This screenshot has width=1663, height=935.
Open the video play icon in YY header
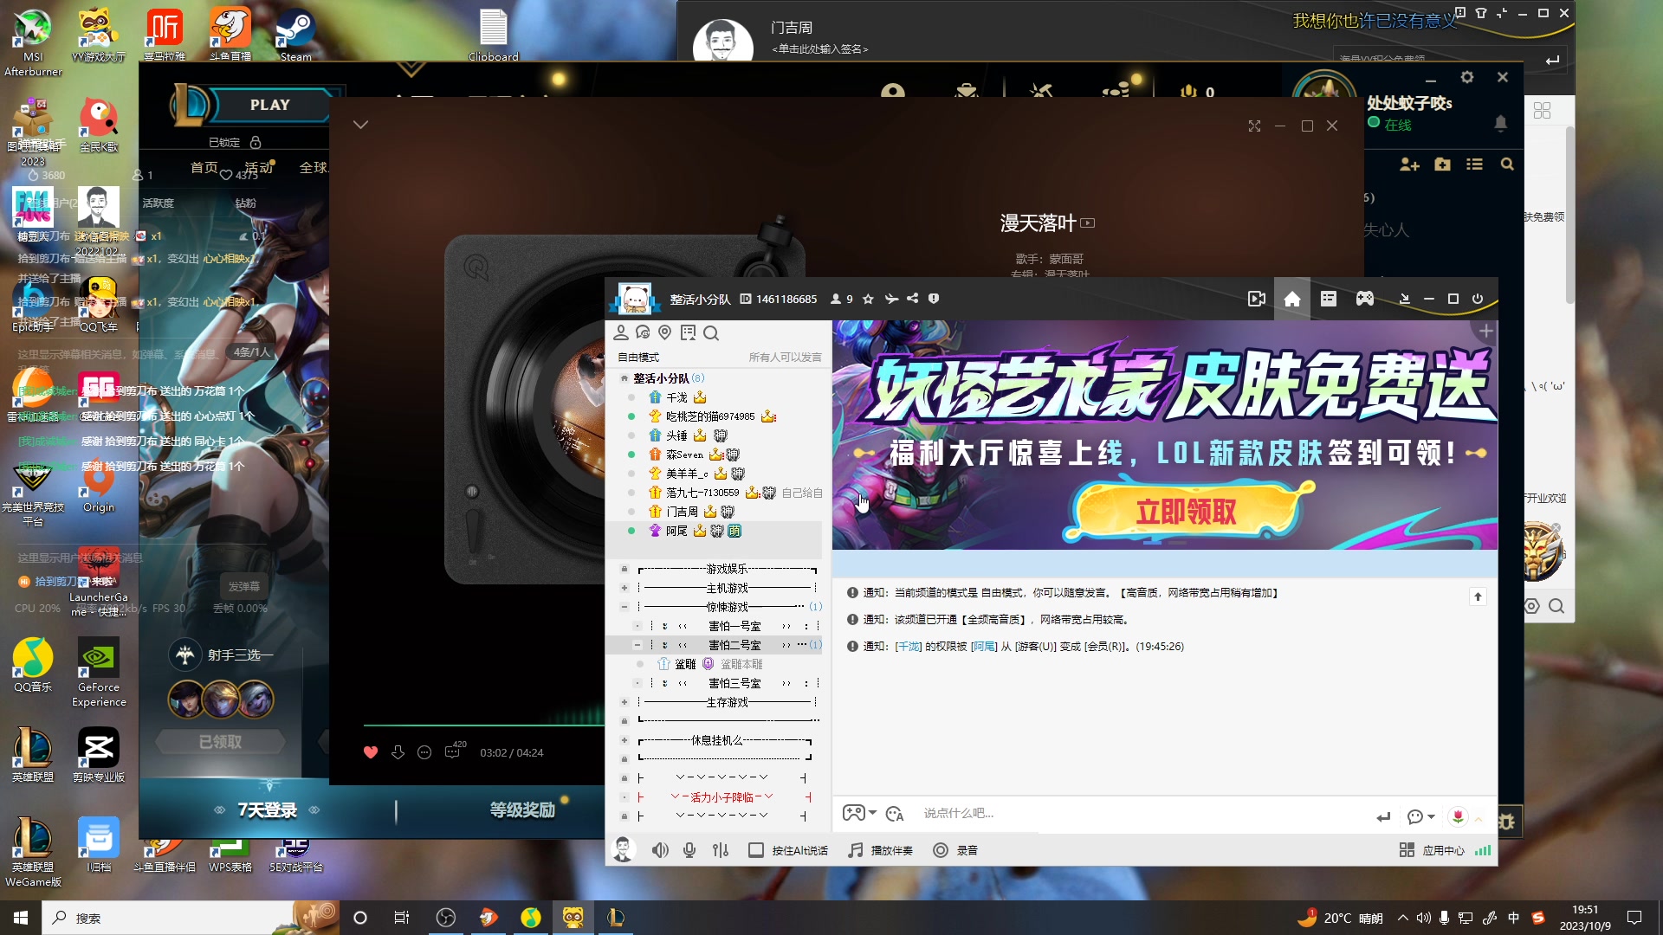1256,299
